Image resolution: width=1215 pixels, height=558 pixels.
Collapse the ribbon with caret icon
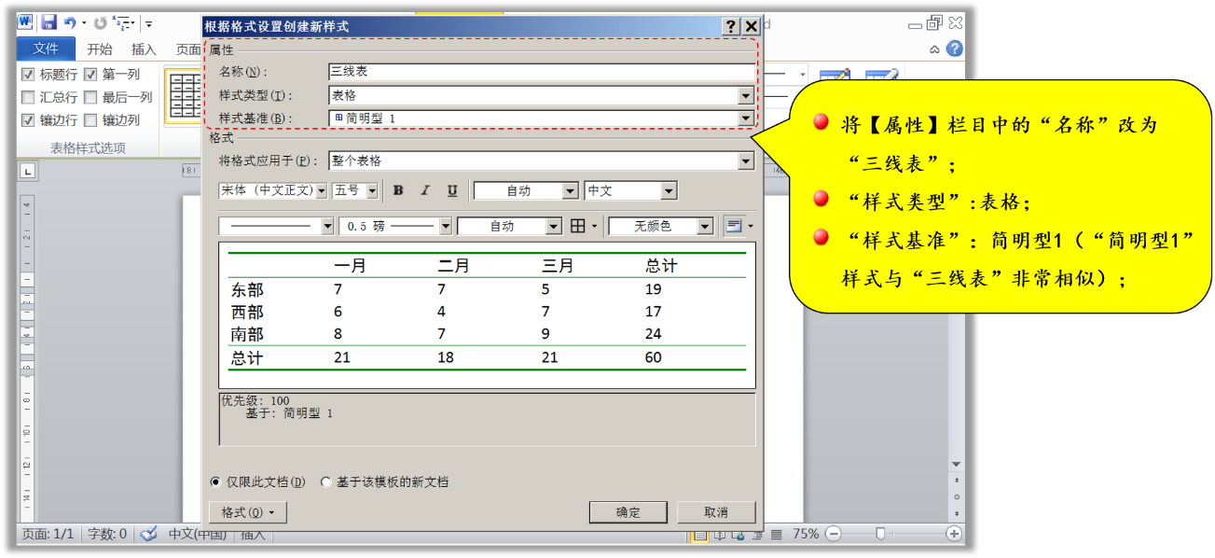(x=934, y=49)
